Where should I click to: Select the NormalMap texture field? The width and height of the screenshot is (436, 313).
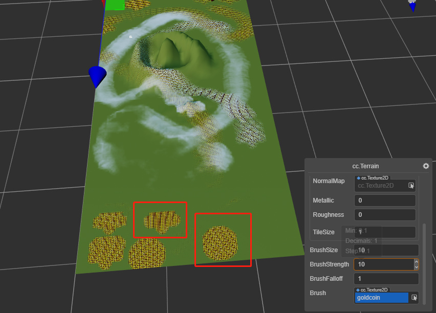385,186
